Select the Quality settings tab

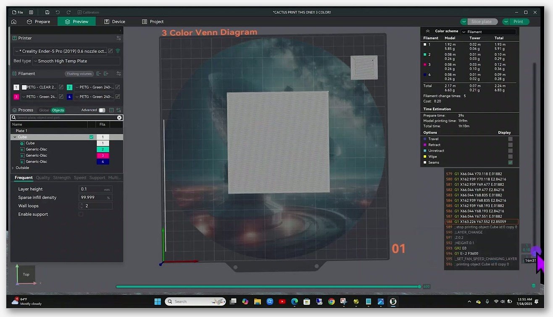pyautogui.click(x=43, y=178)
